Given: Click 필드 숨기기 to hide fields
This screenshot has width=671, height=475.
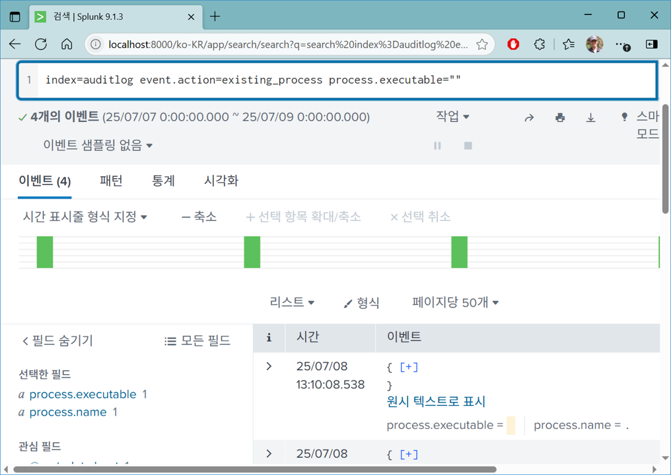Looking at the screenshot, I should click(57, 341).
